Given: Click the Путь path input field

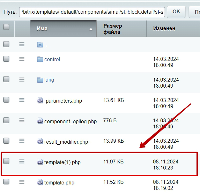Looking at the screenshot, I should point(92,12).
